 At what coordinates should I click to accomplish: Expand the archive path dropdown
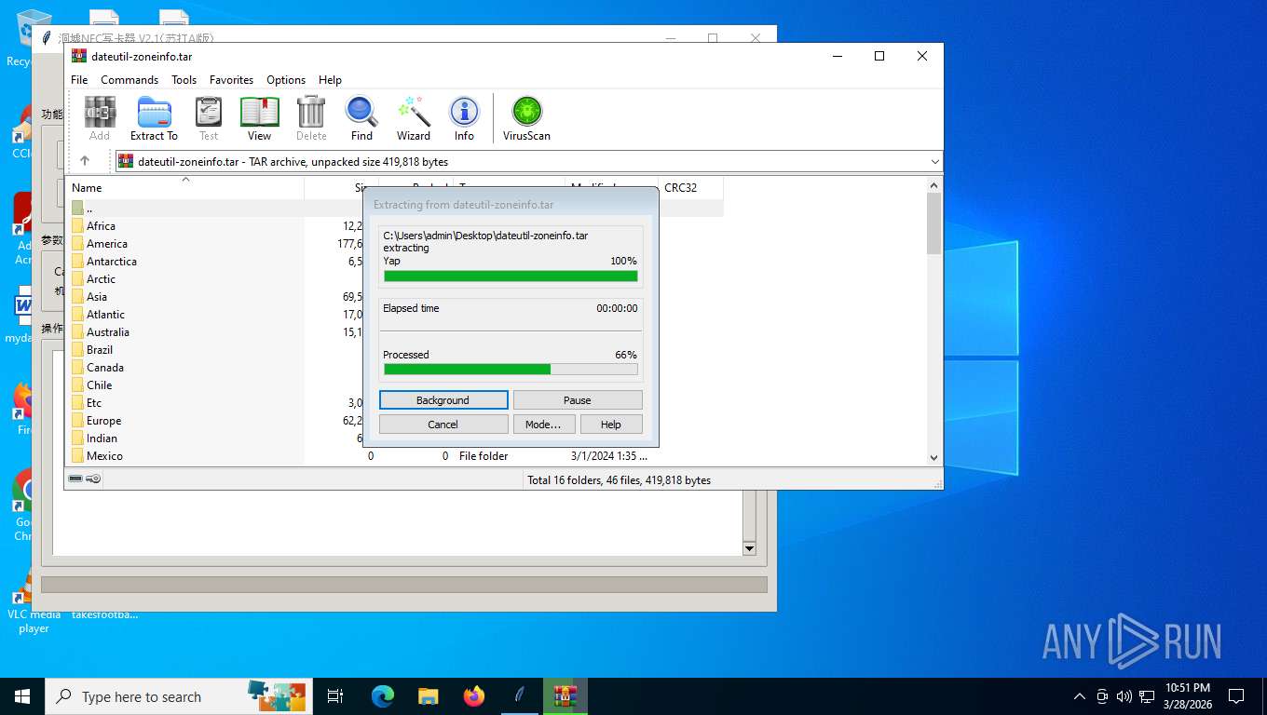coord(934,162)
